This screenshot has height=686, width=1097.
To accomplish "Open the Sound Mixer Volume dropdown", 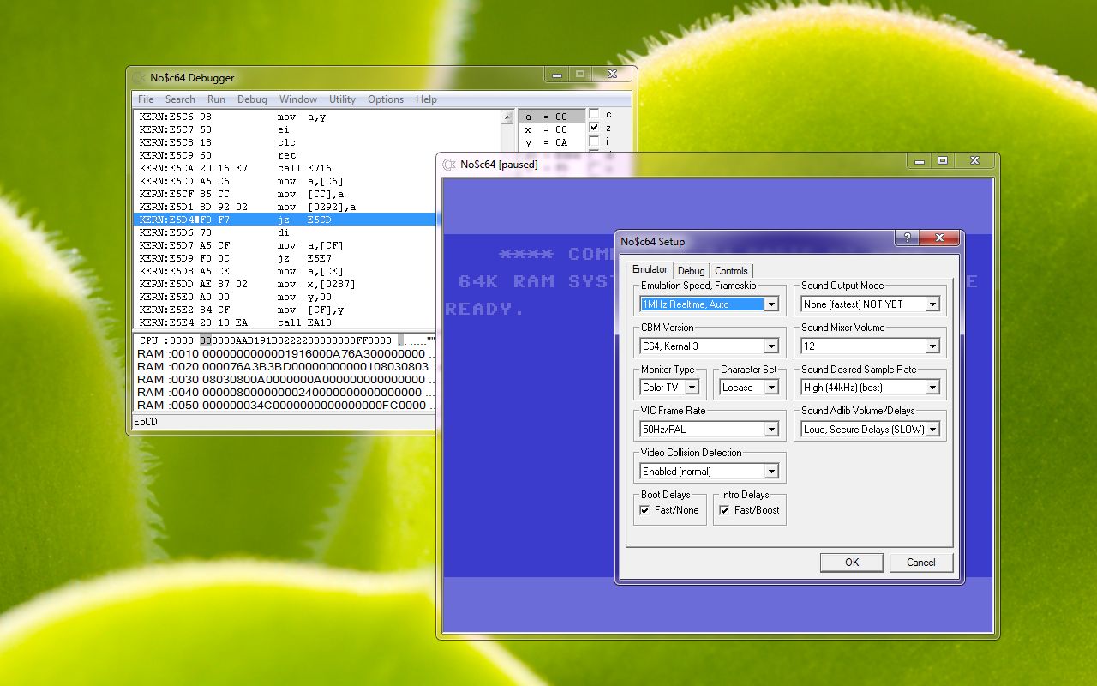I will 932,346.
